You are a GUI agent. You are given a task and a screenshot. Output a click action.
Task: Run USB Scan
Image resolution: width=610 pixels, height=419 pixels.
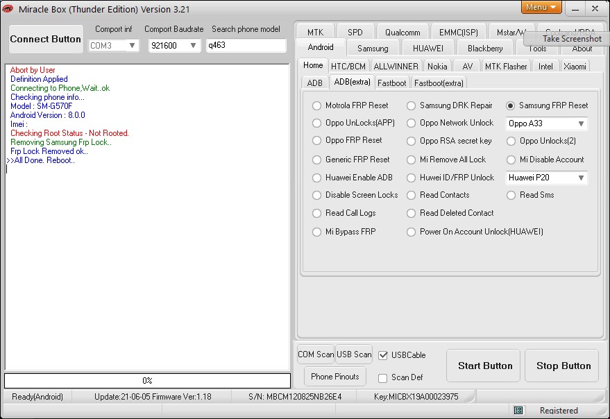tap(354, 354)
